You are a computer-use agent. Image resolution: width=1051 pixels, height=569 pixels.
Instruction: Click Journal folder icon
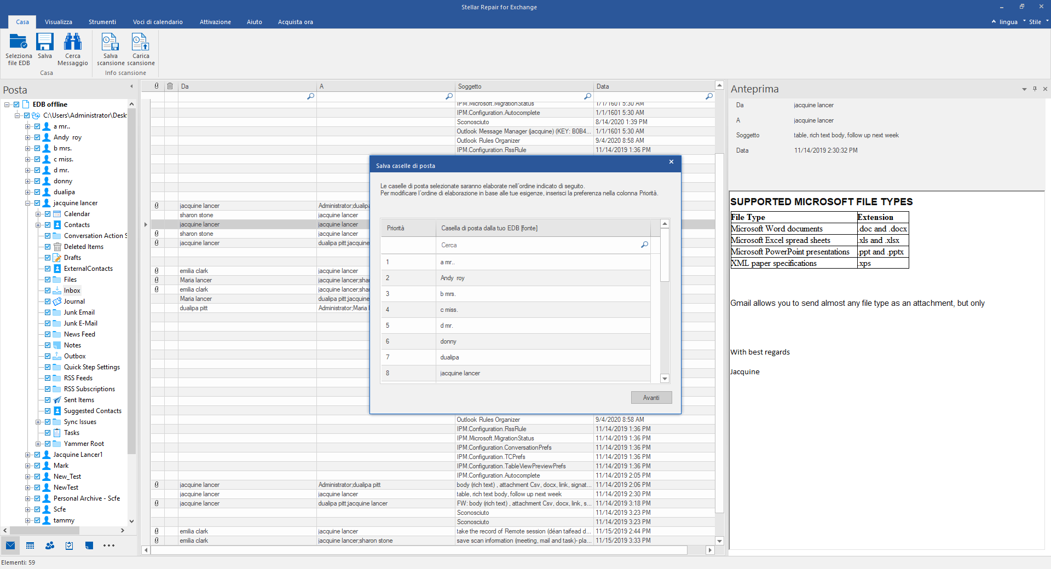(x=57, y=301)
